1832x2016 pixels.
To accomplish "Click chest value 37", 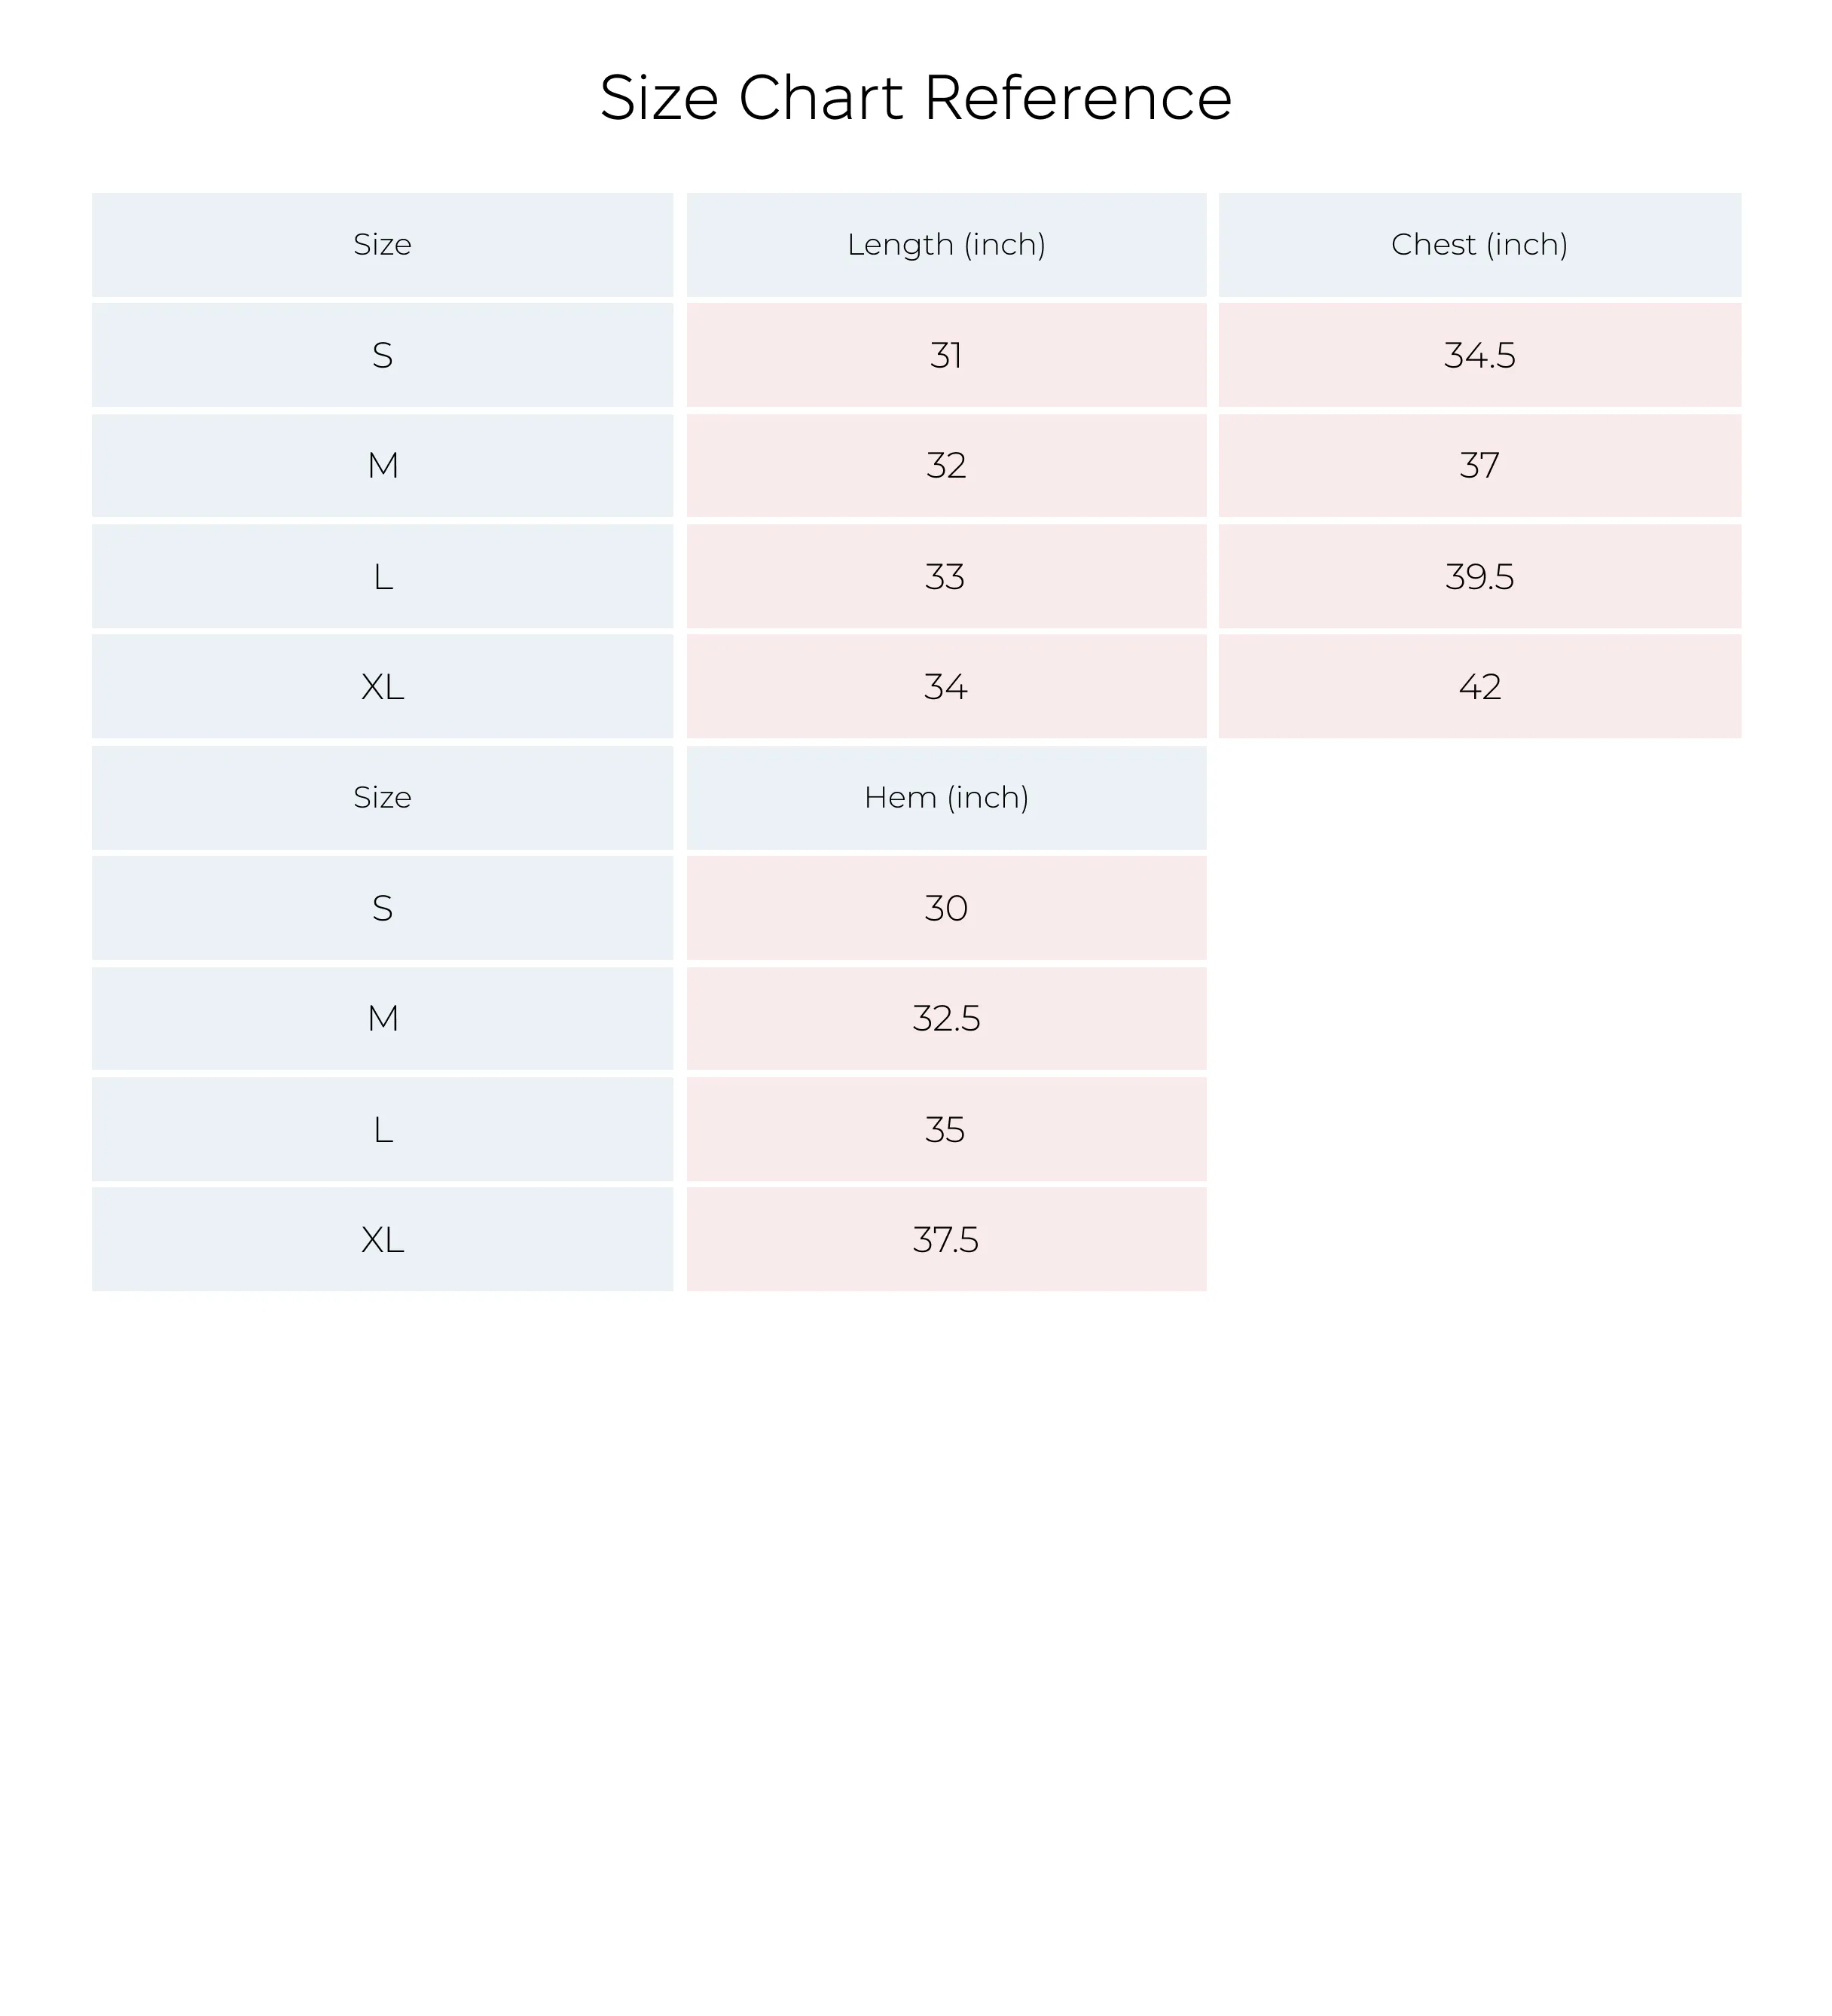I will [1479, 466].
